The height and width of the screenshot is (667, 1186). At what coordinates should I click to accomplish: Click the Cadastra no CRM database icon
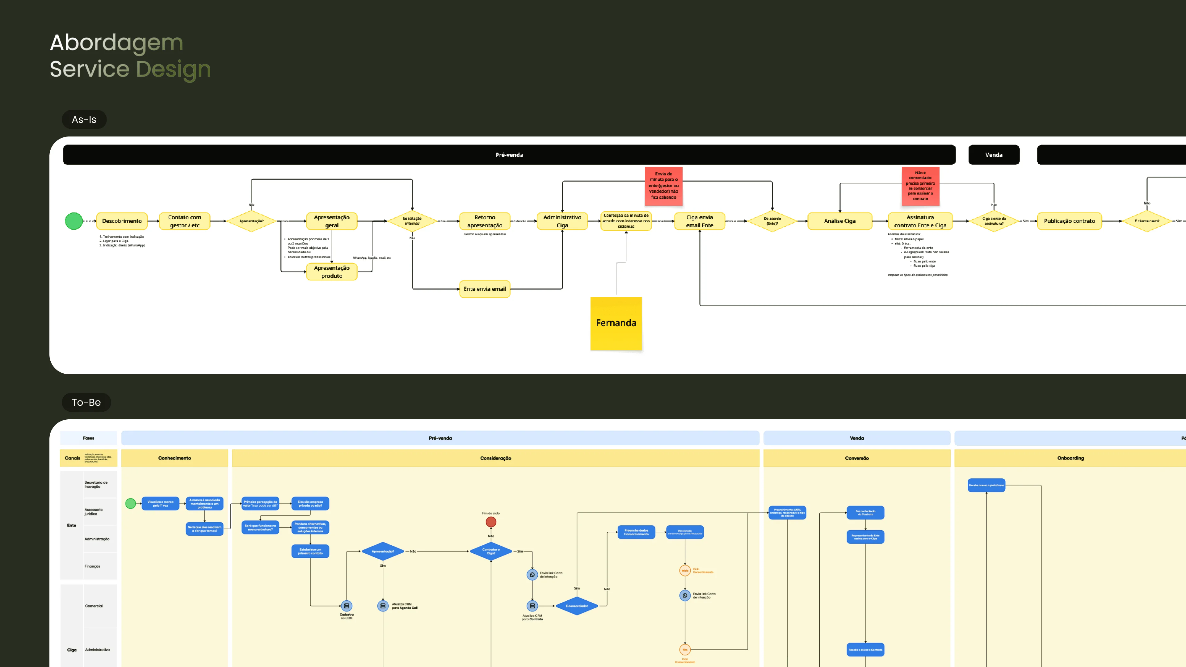(x=347, y=606)
